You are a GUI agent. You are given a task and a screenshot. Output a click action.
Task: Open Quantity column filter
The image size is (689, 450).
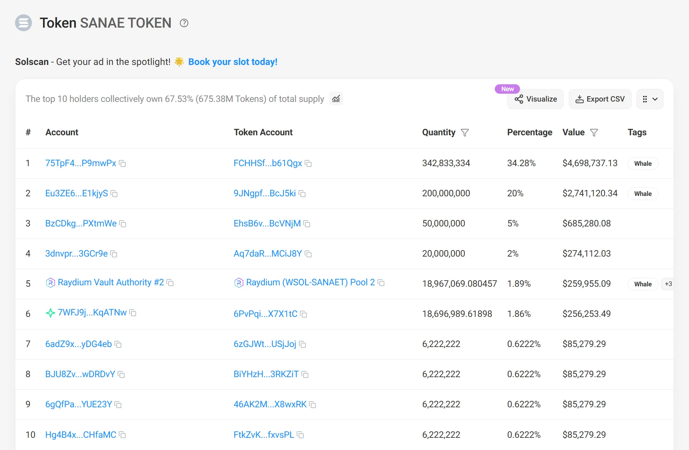[x=465, y=133]
